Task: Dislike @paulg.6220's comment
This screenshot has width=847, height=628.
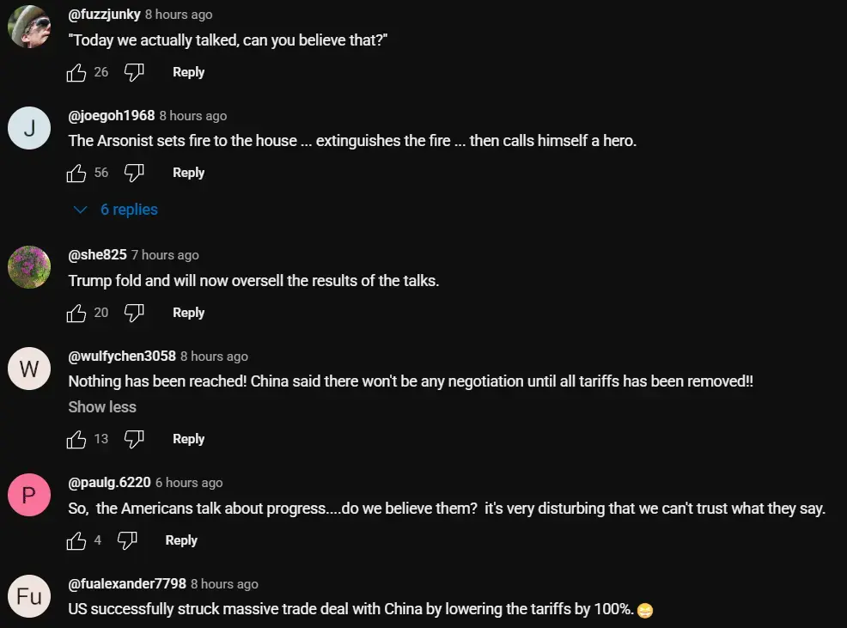Action: 127,541
